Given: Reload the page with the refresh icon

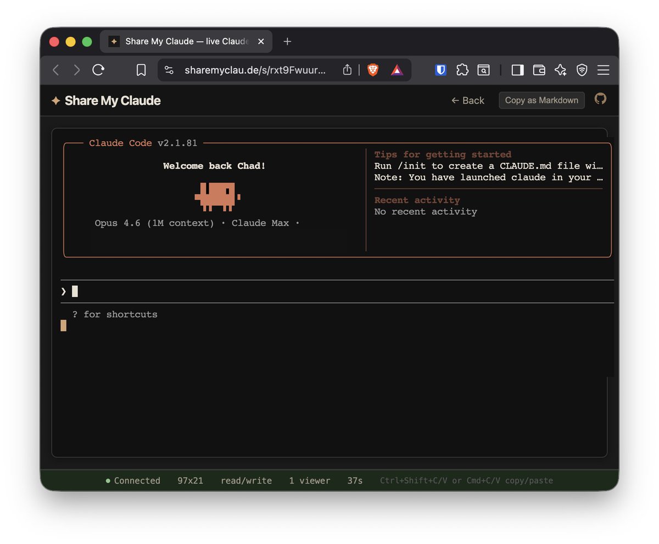Looking at the screenshot, I should (x=98, y=70).
